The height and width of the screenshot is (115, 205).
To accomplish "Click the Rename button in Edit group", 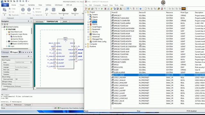I will tap(37, 12).
